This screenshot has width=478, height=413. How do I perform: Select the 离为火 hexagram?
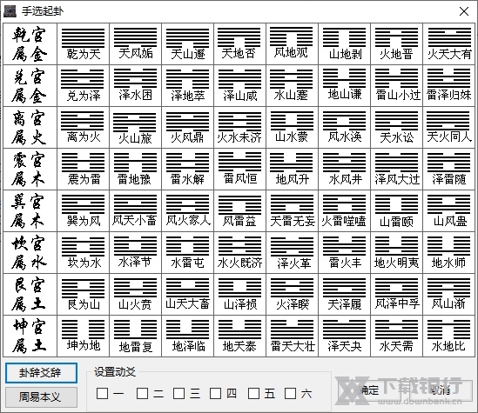point(83,128)
